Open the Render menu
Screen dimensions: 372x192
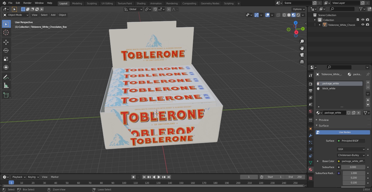pyautogui.click(x=28, y=3)
